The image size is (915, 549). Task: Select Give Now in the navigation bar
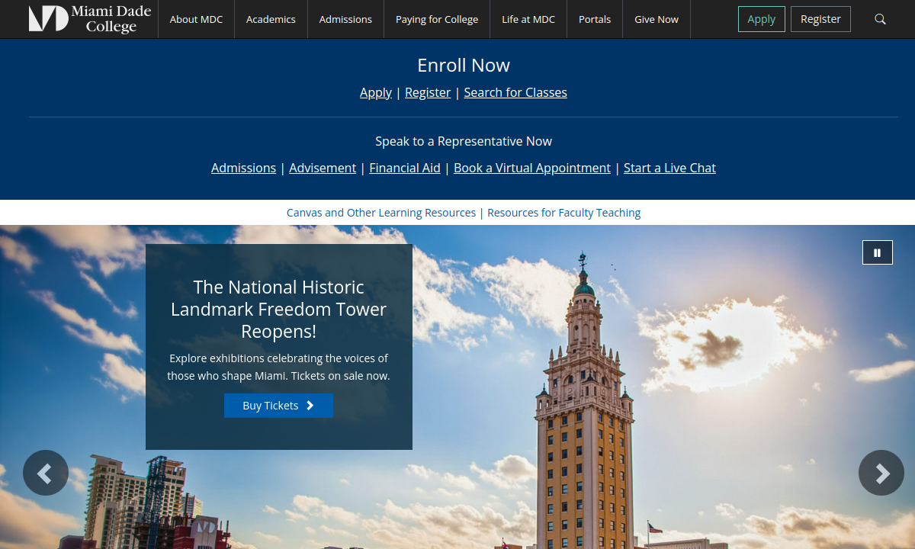pyautogui.click(x=657, y=19)
